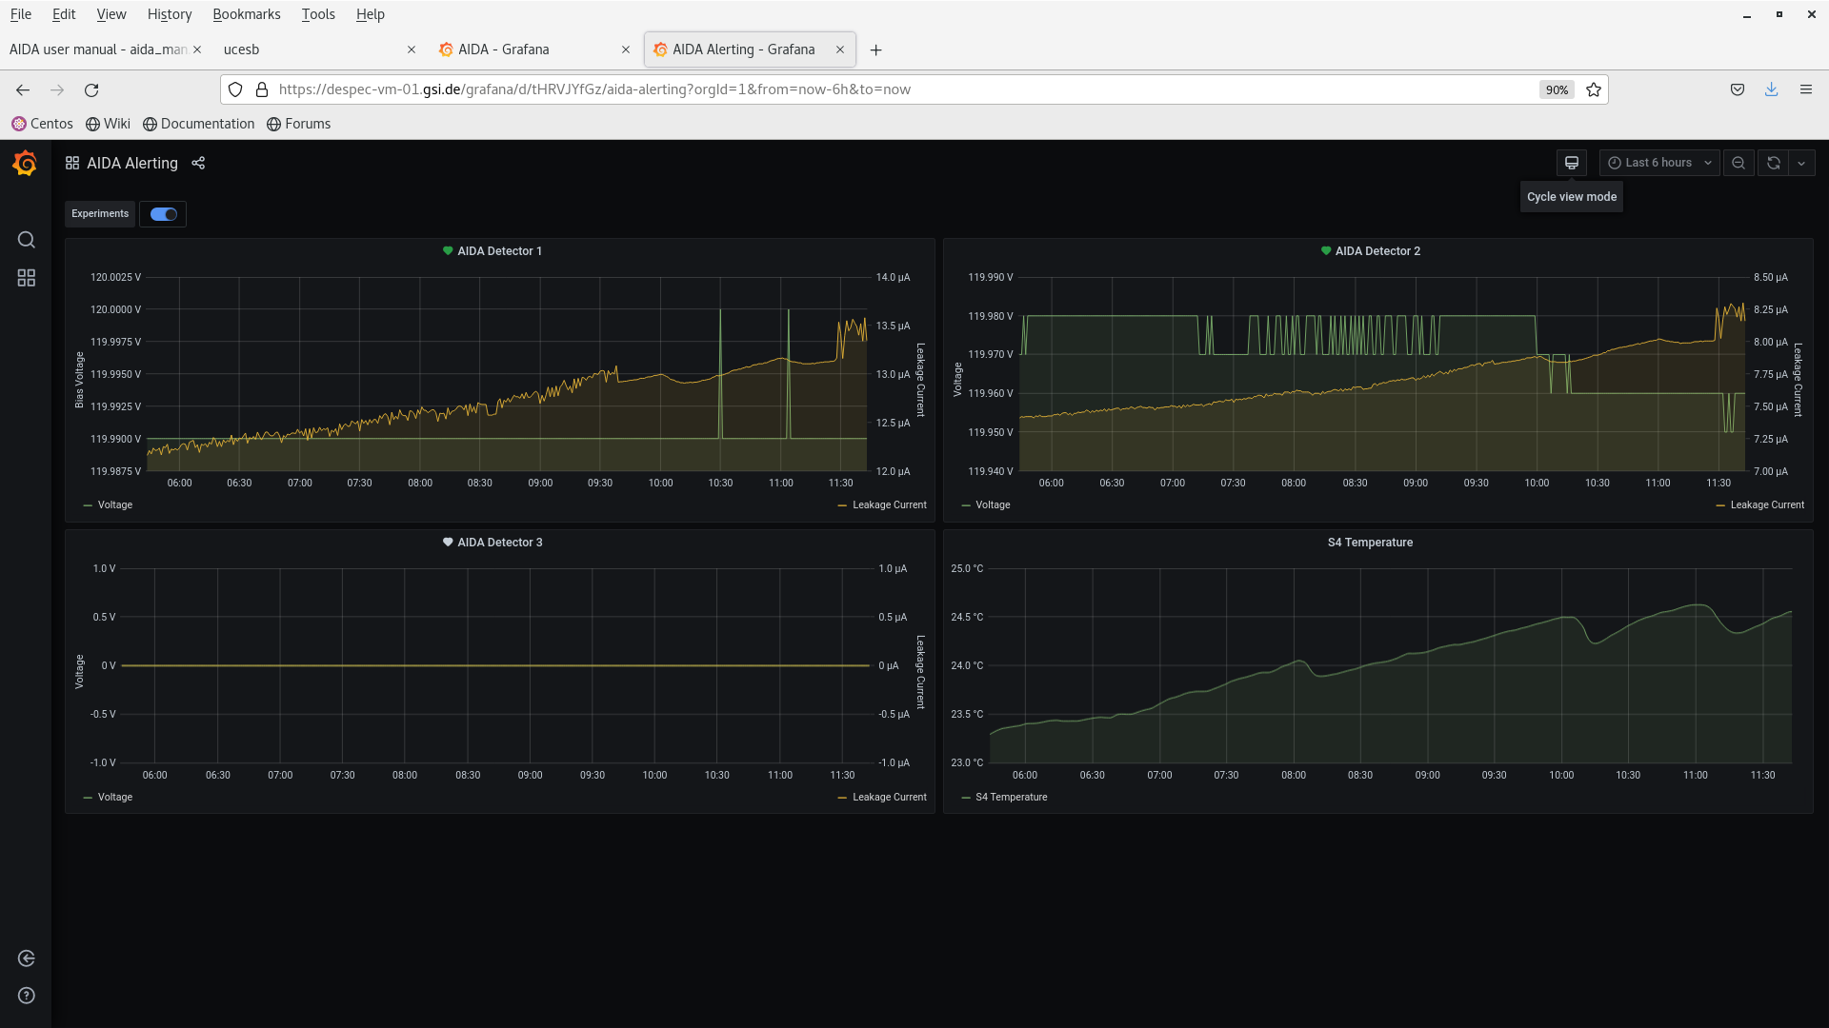Open the dashboards grid icon in sidebar
The image size is (1829, 1028).
pos(26,278)
